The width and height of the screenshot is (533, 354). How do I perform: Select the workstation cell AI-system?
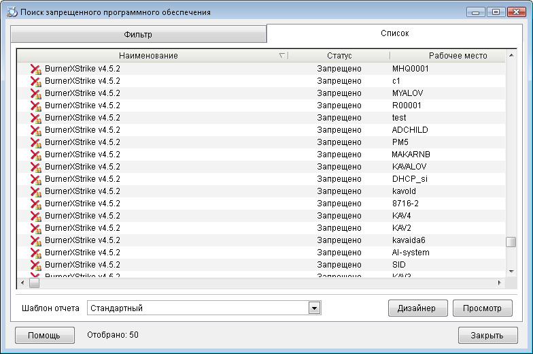point(411,253)
